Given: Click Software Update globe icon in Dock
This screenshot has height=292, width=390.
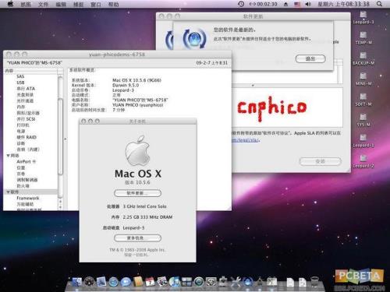Looking at the screenshot, I should tap(248, 282).
